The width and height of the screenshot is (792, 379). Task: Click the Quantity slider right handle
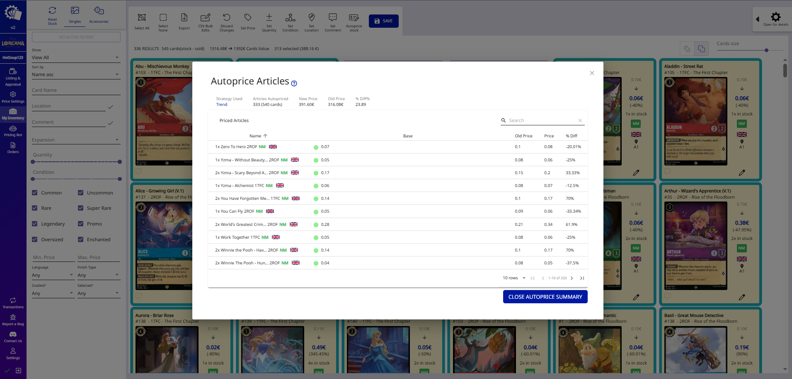[x=120, y=162]
